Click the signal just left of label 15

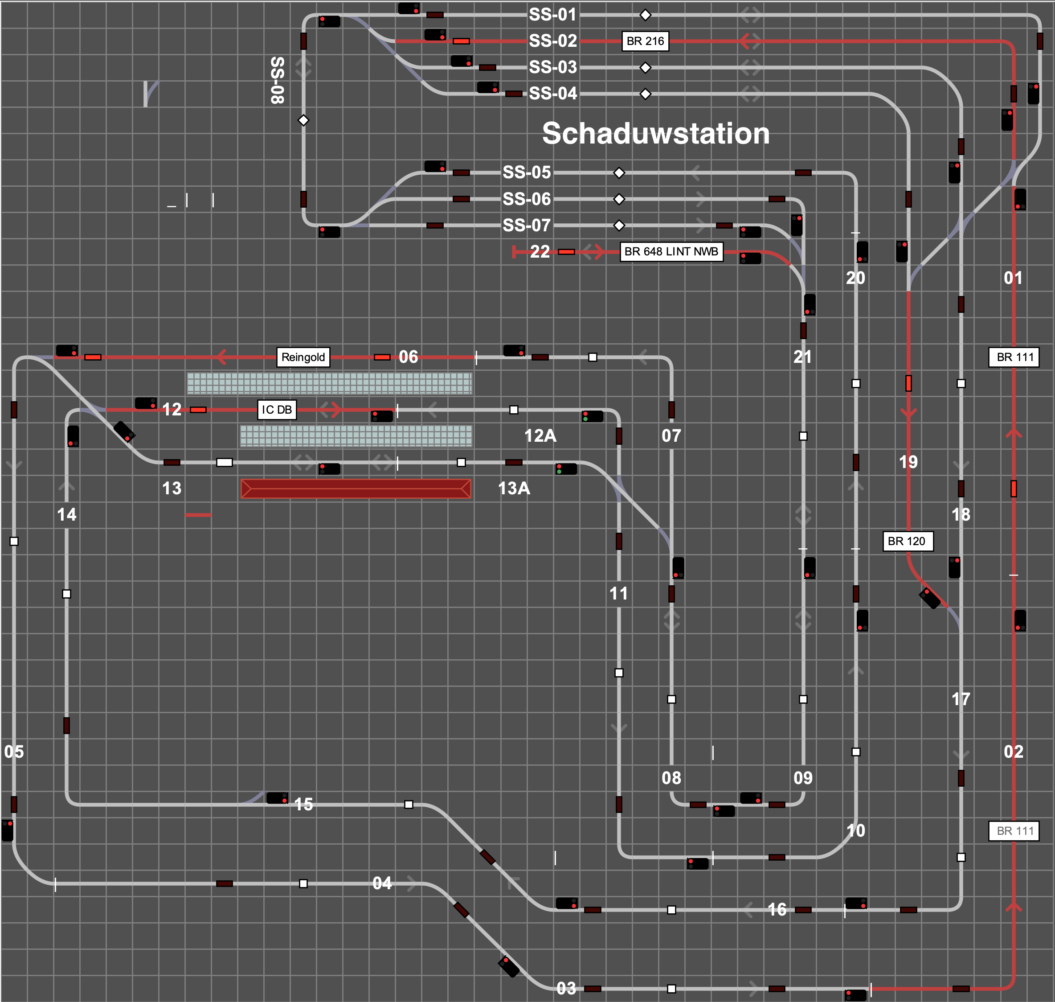[x=277, y=798]
